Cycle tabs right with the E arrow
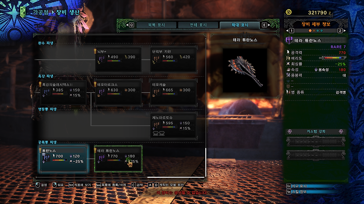The width and height of the screenshot is (364, 204). (266, 25)
